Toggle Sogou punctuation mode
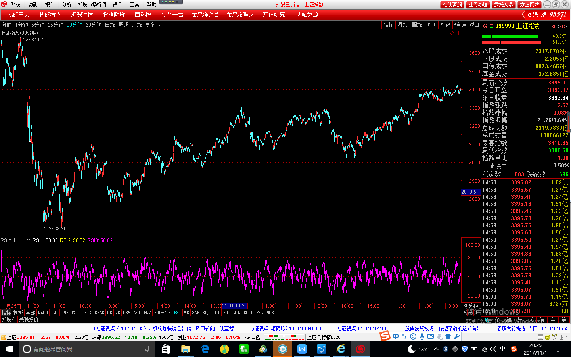 [404, 336]
